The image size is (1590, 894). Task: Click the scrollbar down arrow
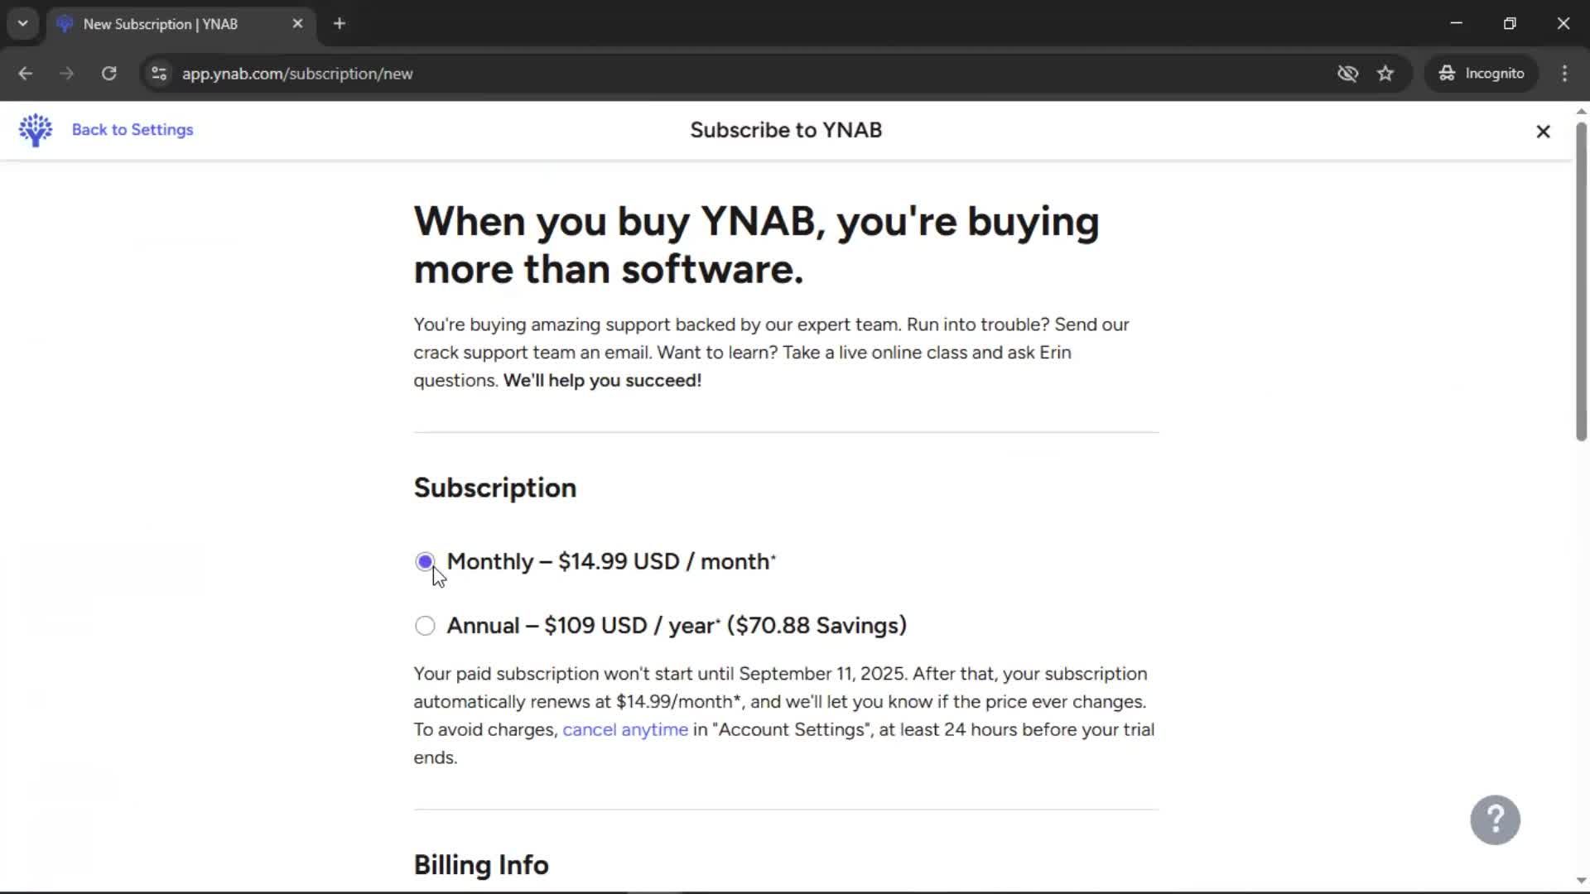point(1581,881)
